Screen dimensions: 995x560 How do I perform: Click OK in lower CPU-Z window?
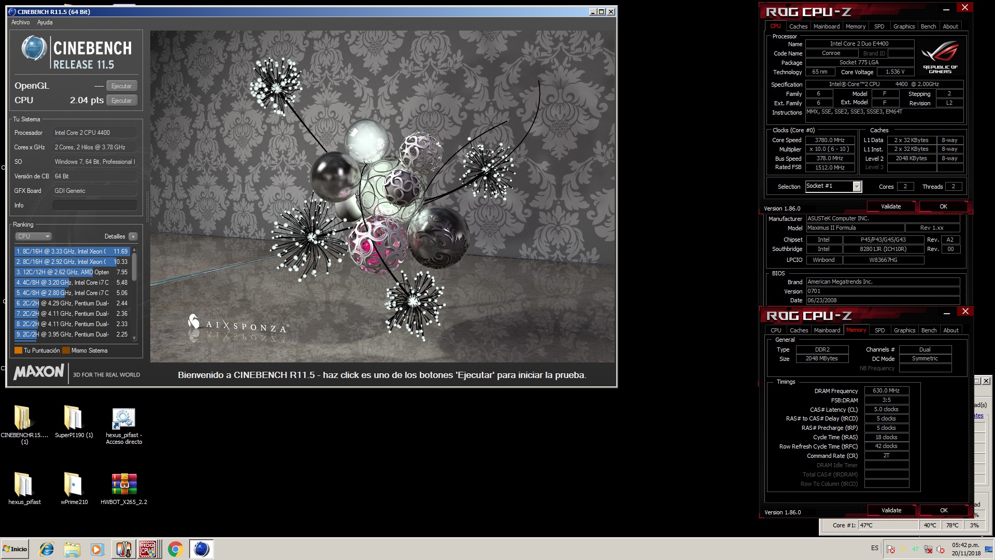click(944, 510)
